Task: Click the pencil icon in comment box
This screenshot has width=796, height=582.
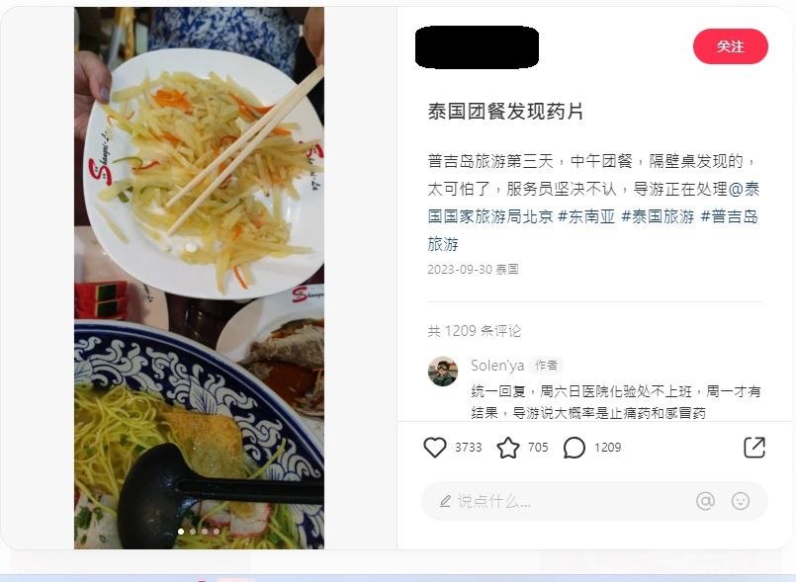Action: point(445,501)
